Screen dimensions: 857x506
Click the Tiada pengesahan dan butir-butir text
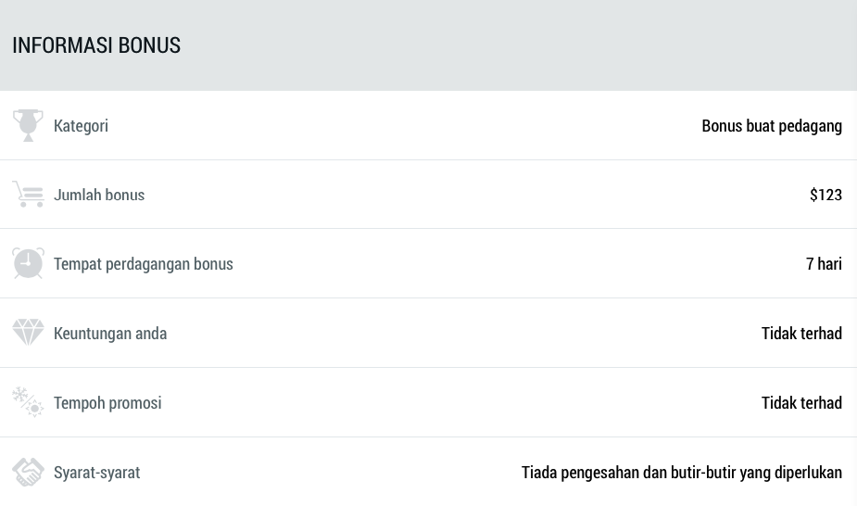681,472
